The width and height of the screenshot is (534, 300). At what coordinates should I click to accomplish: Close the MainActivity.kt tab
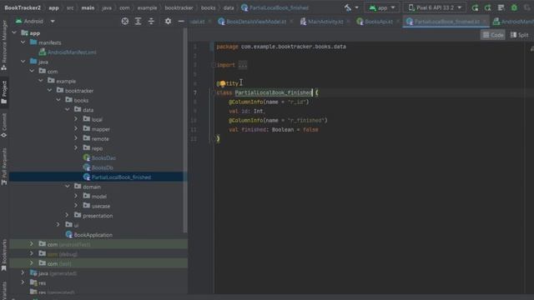(348, 22)
